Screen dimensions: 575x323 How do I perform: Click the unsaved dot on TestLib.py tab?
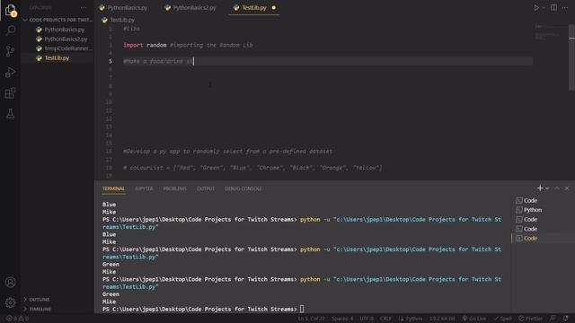(x=274, y=8)
